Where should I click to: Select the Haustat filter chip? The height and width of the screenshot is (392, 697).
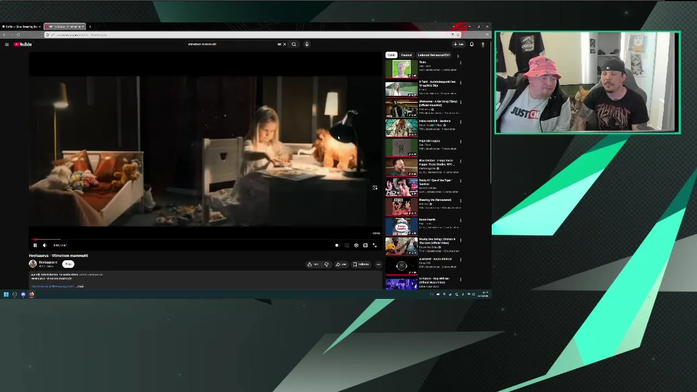click(x=406, y=55)
